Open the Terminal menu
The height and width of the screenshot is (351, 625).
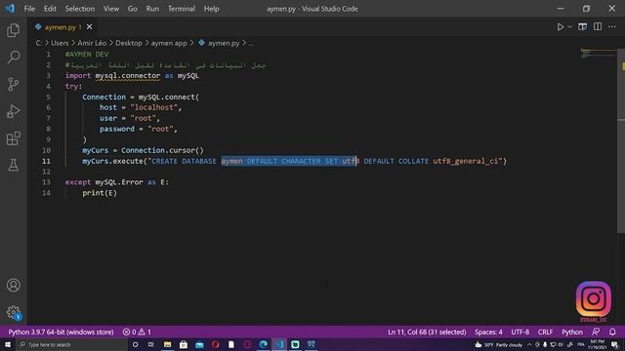pyautogui.click(x=182, y=9)
